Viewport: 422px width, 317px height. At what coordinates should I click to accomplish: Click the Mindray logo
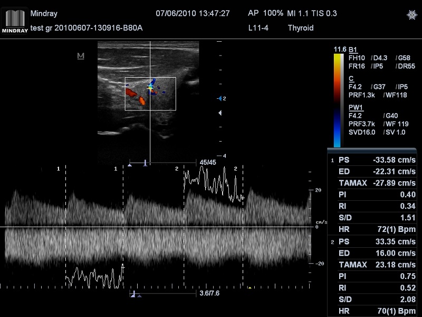tap(15, 20)
